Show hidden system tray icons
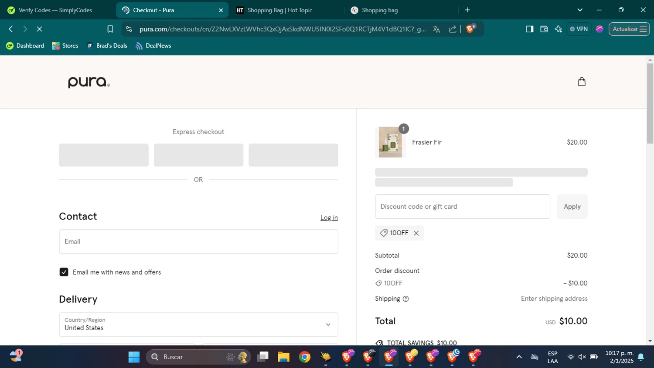This screenshot has height=368, width=654. pyautogui.click(x=519, y=357)
